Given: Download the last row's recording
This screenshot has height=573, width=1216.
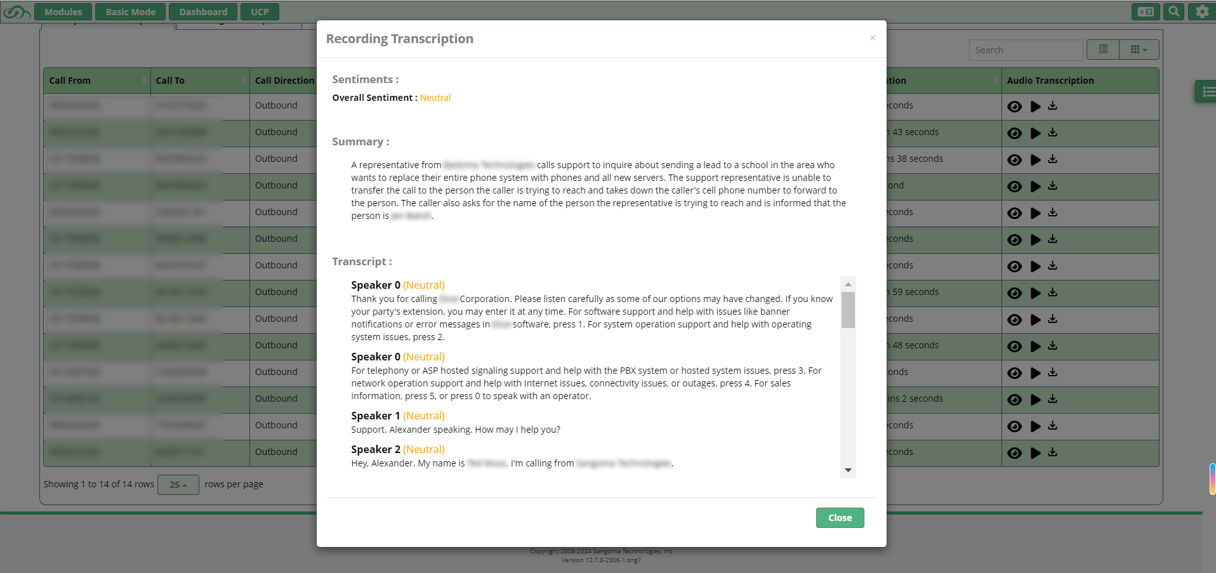Looking at the screenshot, I should click(x=1053, y=452).
